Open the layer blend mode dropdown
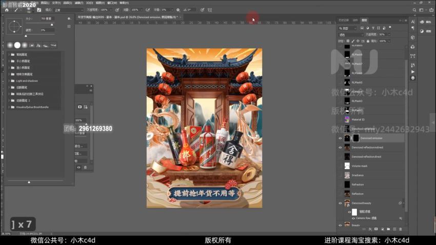 coord(351,35)
